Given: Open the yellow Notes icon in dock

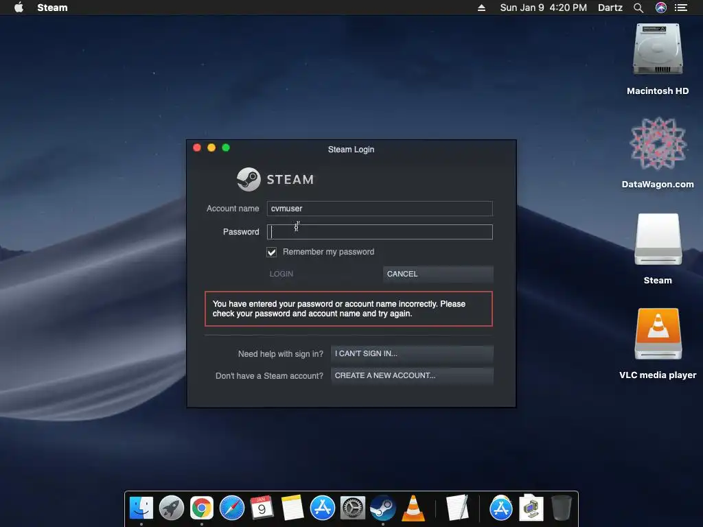Looking at the screenshot, I should coord(292,508).
